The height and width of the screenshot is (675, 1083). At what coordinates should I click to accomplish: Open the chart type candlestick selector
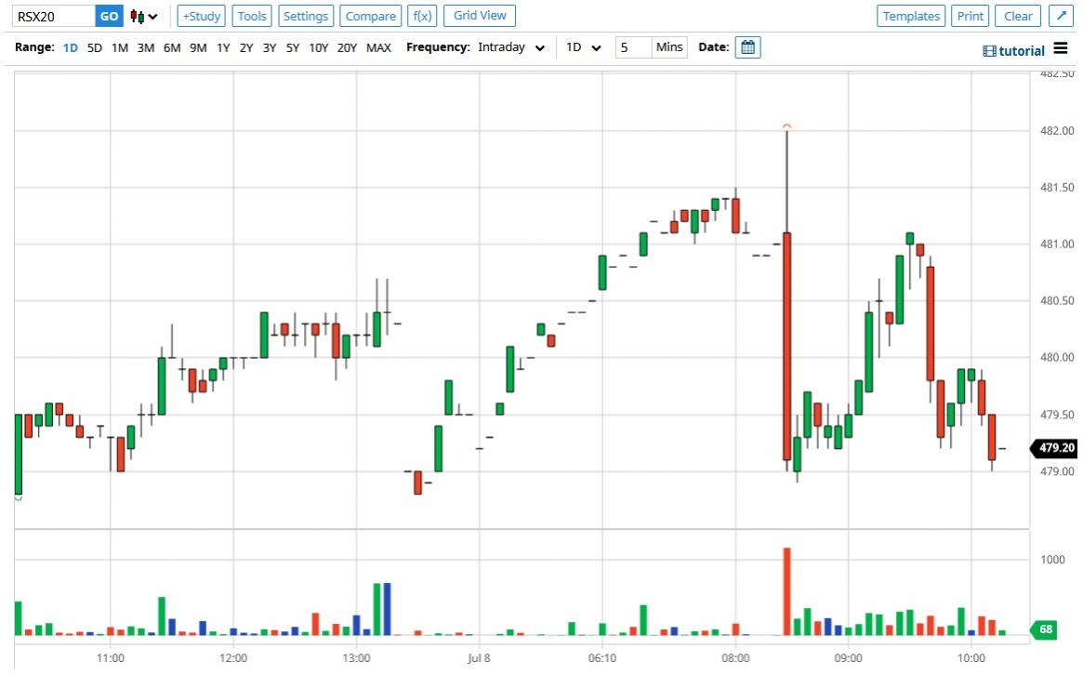coord(143,16)
